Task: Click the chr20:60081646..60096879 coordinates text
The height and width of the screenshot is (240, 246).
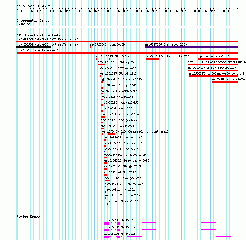Action: coord(36,6)
